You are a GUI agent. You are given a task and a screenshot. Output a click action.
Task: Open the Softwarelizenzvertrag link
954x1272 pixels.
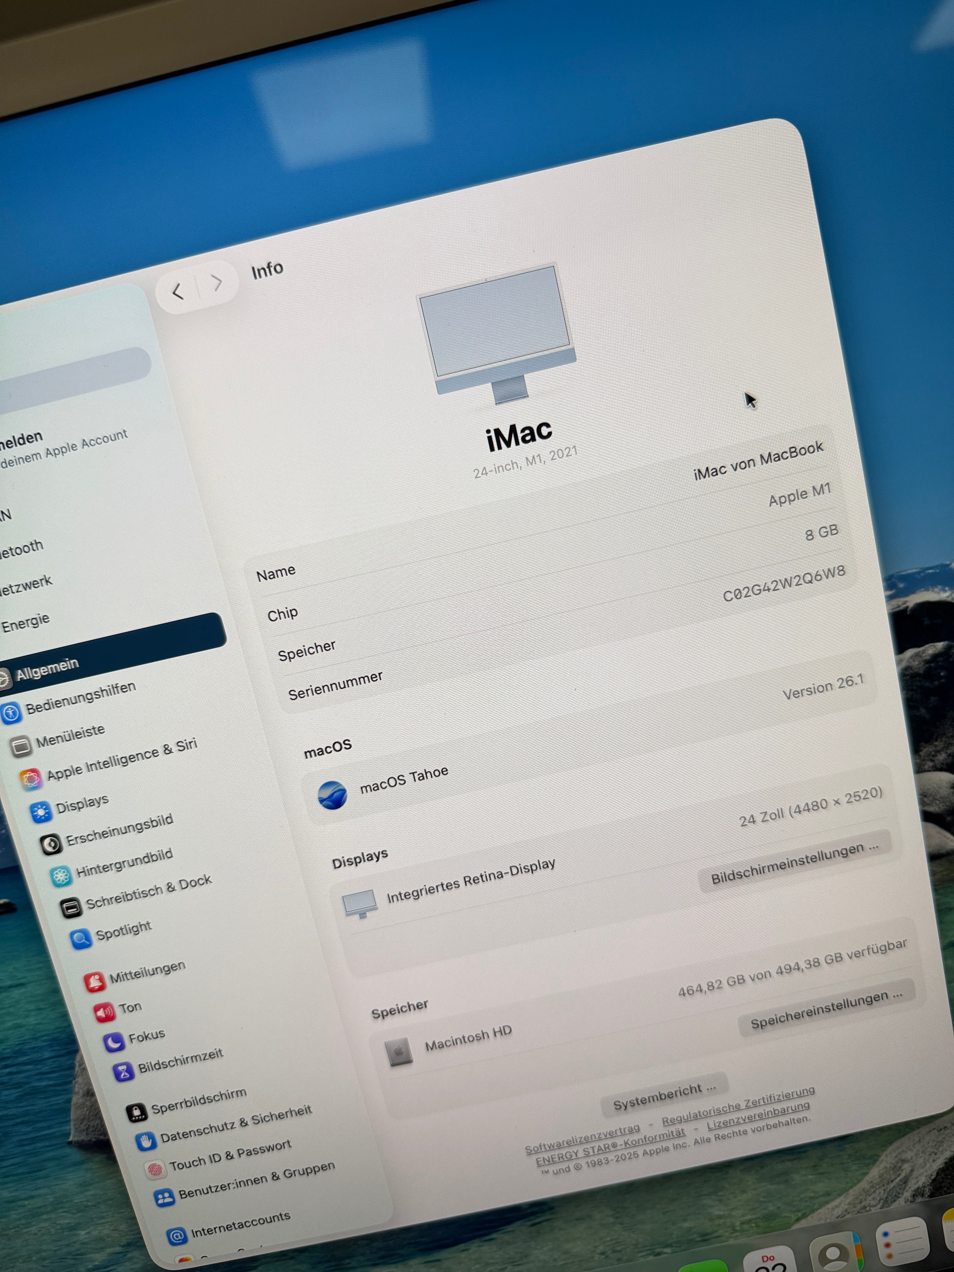pos(582,1139)
